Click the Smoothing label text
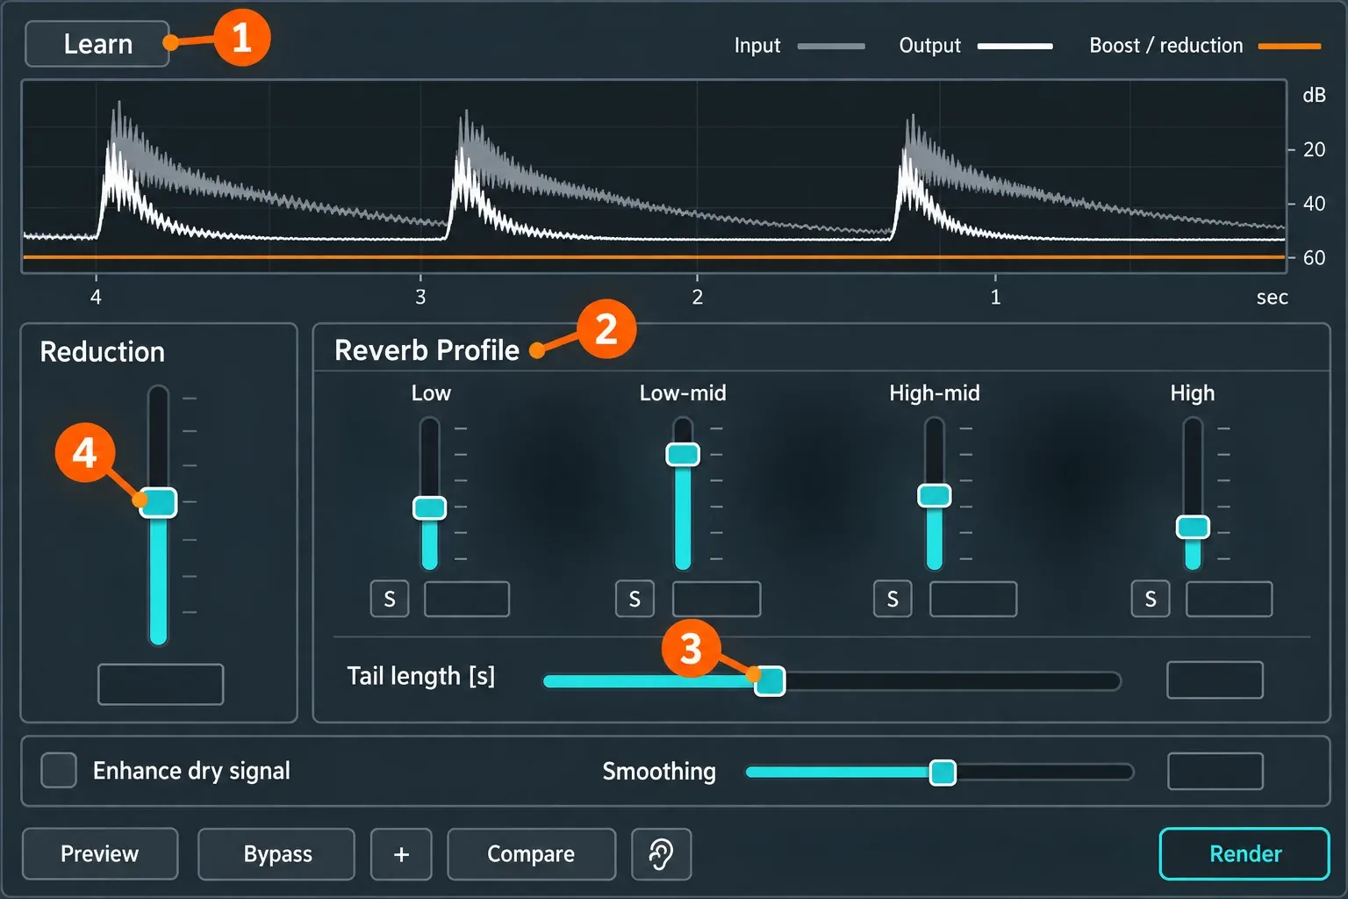 (659, 772)
